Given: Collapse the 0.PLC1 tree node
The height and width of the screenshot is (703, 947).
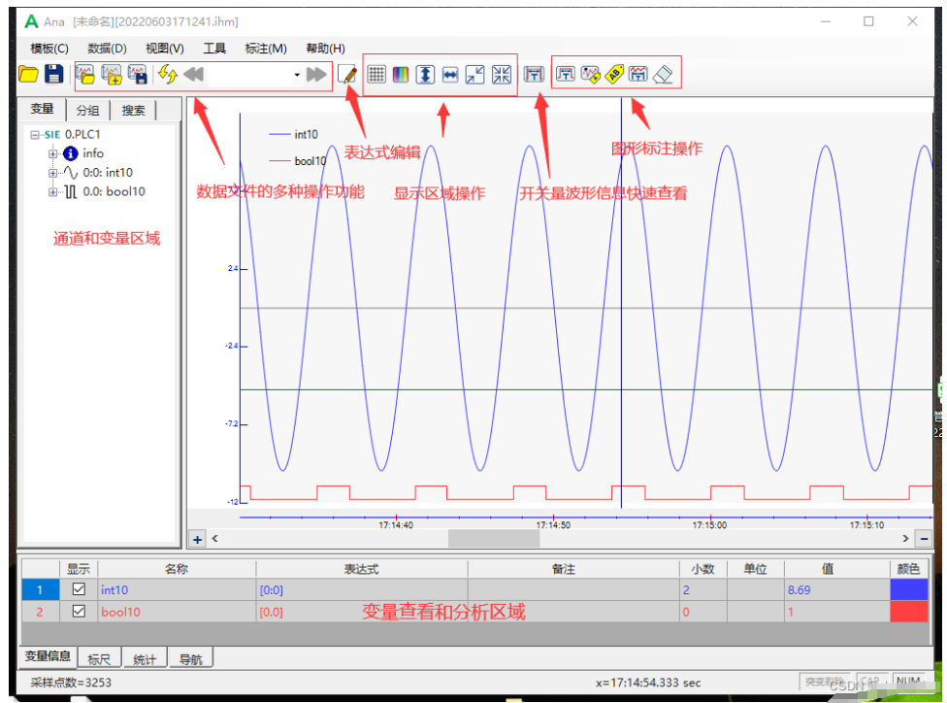Looking at the screenshot, I should pyautogui.click(x=34, y=135).
